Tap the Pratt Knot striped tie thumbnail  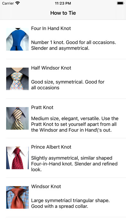pyautogui.click(x=17, y=118)
